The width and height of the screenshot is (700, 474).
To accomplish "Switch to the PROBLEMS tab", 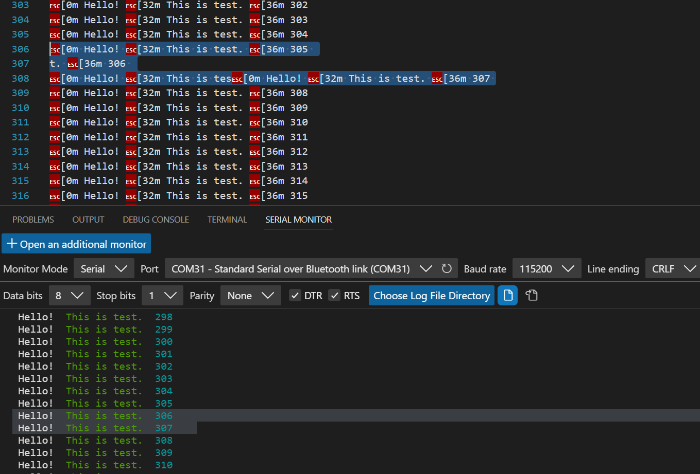I will (33, 220).
